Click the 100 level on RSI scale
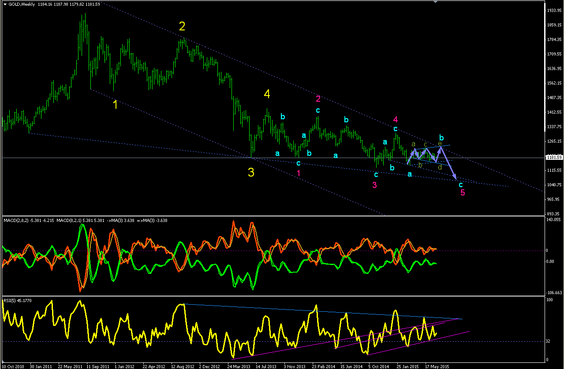Screen dimensions: 564x369 pyautogui.click(x=550, y=300)
